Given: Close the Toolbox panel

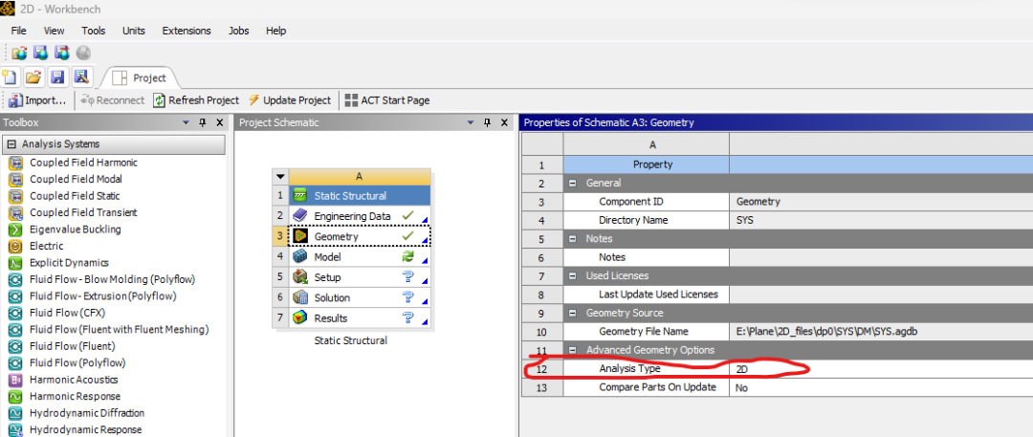Looking at the screenshot, I should point(219,122).
